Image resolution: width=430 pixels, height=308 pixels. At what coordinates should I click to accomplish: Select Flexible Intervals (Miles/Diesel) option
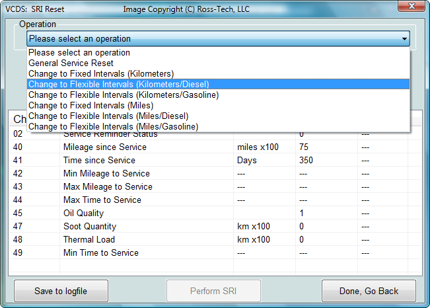coord(109,116)
